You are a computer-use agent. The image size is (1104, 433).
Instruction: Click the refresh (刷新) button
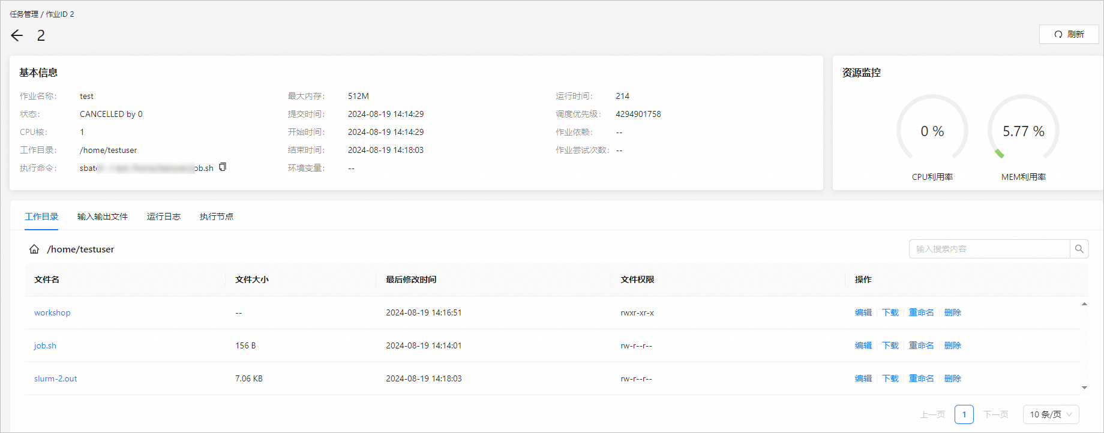click(1069, 34)
